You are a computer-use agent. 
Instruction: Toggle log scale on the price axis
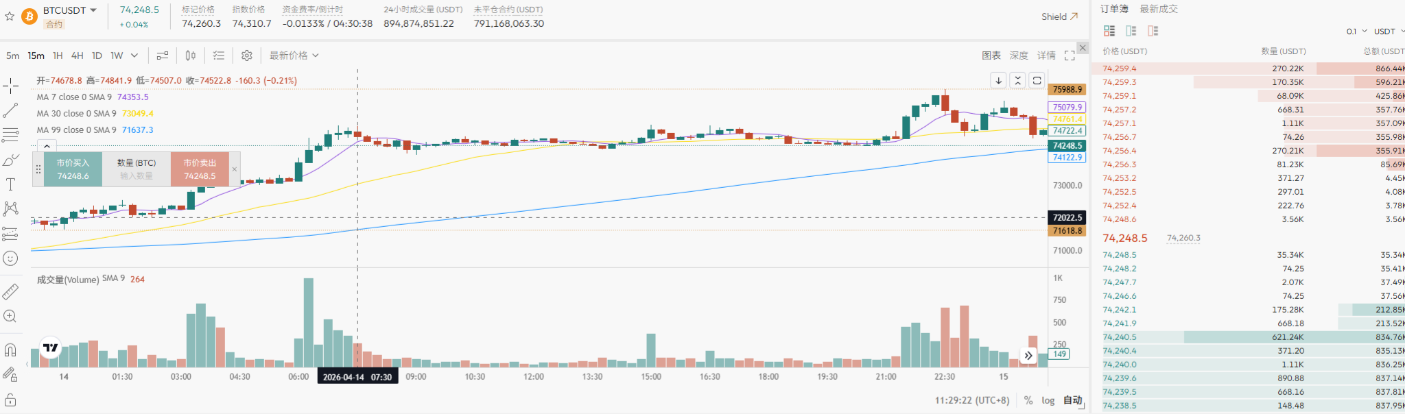(x=1048, y=400)
